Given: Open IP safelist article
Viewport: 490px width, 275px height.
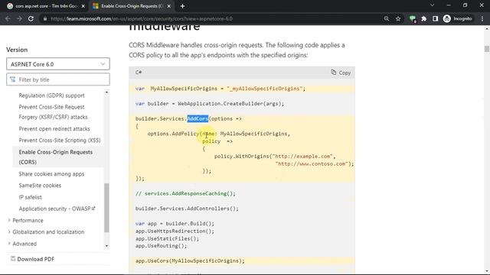Looking at the screenshot, I should pyautogui.click(x=31, y=197).
